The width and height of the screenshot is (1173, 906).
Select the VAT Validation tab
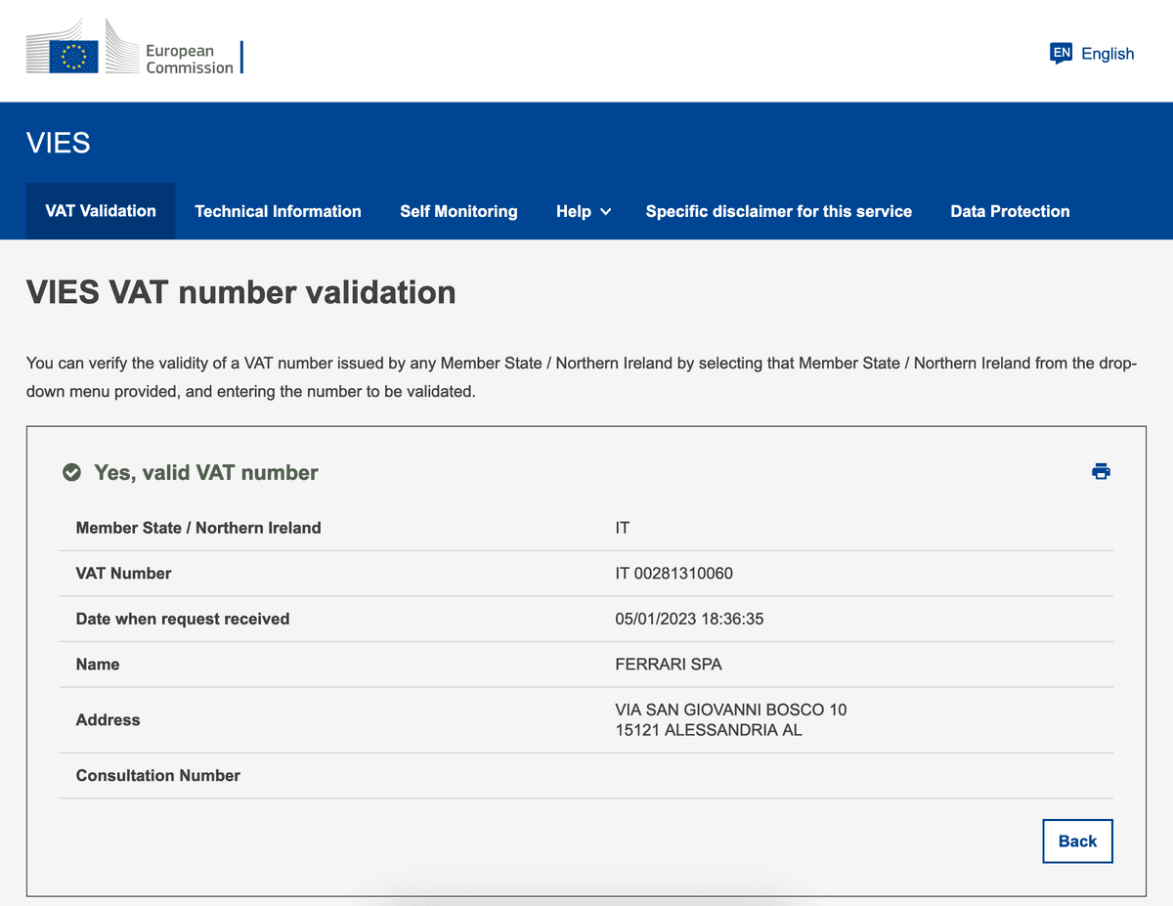point(100,211)
